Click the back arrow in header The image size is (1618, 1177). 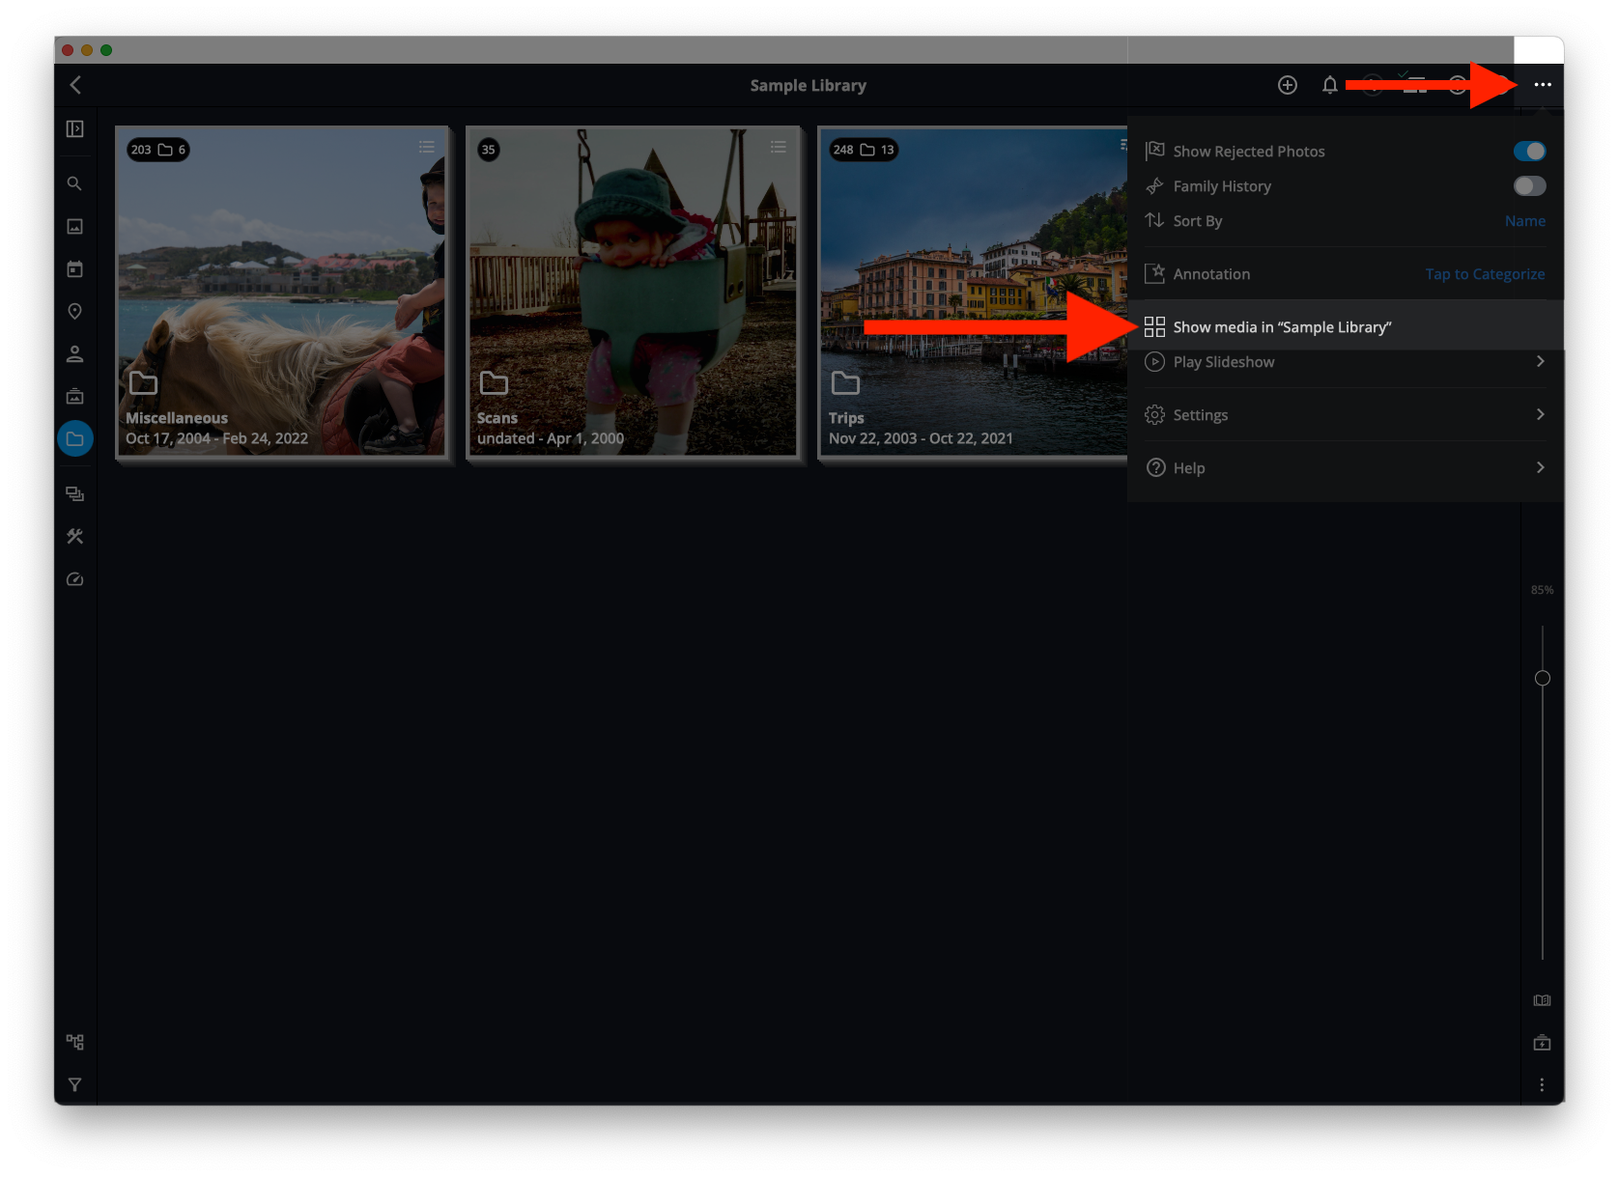pos(75,85)
